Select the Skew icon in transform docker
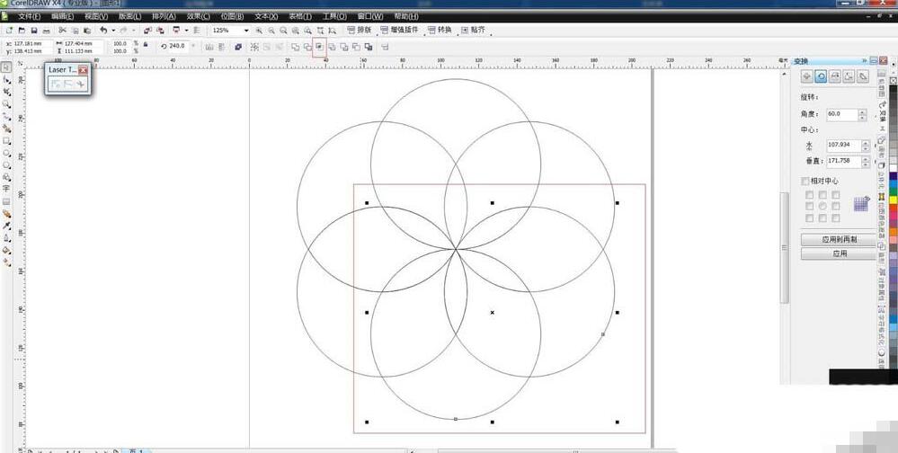The image size is (898, 453). [863, 77]
